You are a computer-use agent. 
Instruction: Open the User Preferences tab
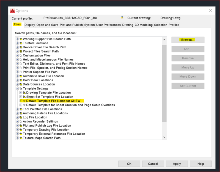pyautogui.click(x=108, y=25)
